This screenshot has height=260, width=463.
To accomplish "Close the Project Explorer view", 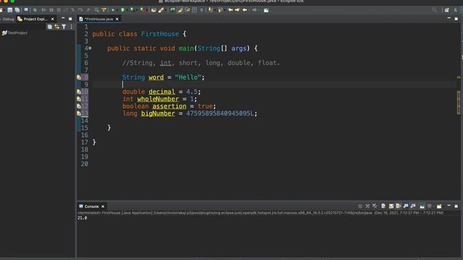I will click(x=53, y=19).
